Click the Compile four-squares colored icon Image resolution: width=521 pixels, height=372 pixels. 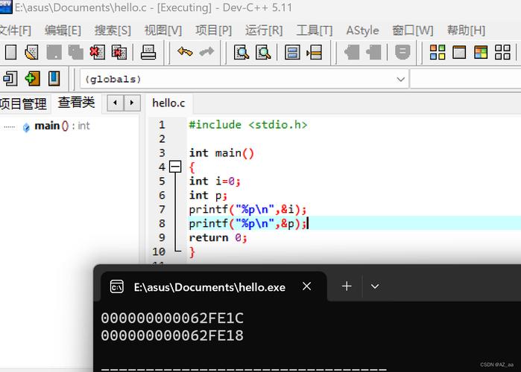coord(438,52)
